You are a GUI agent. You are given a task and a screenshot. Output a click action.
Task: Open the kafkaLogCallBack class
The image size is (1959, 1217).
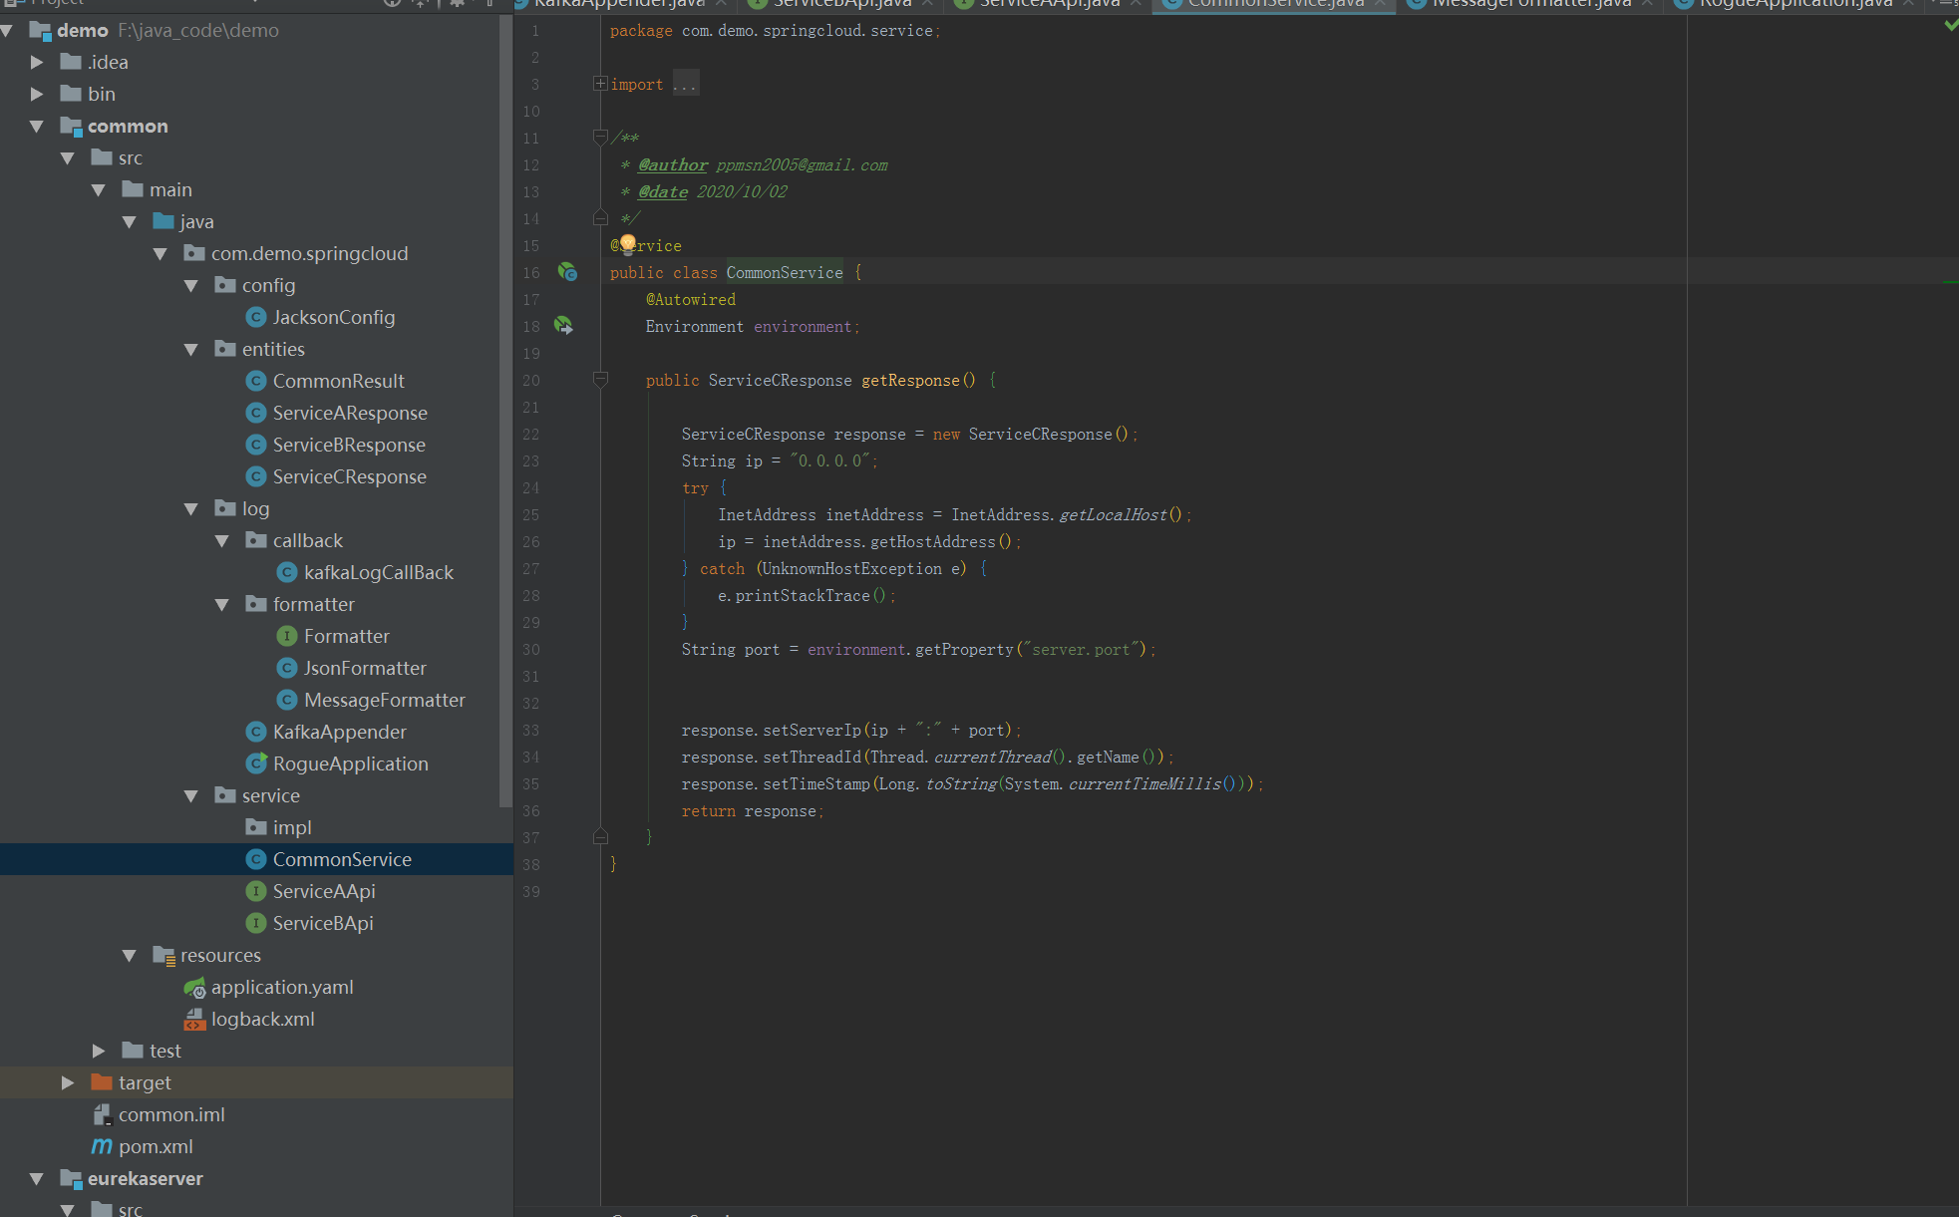click(x=378, y=572)
